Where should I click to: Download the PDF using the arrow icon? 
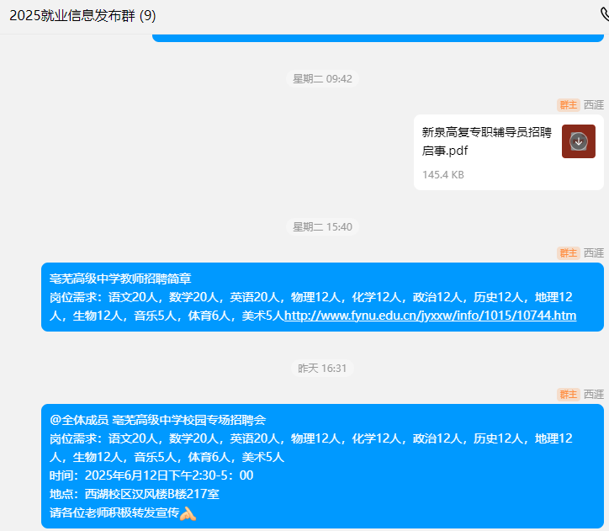point(578,141)
